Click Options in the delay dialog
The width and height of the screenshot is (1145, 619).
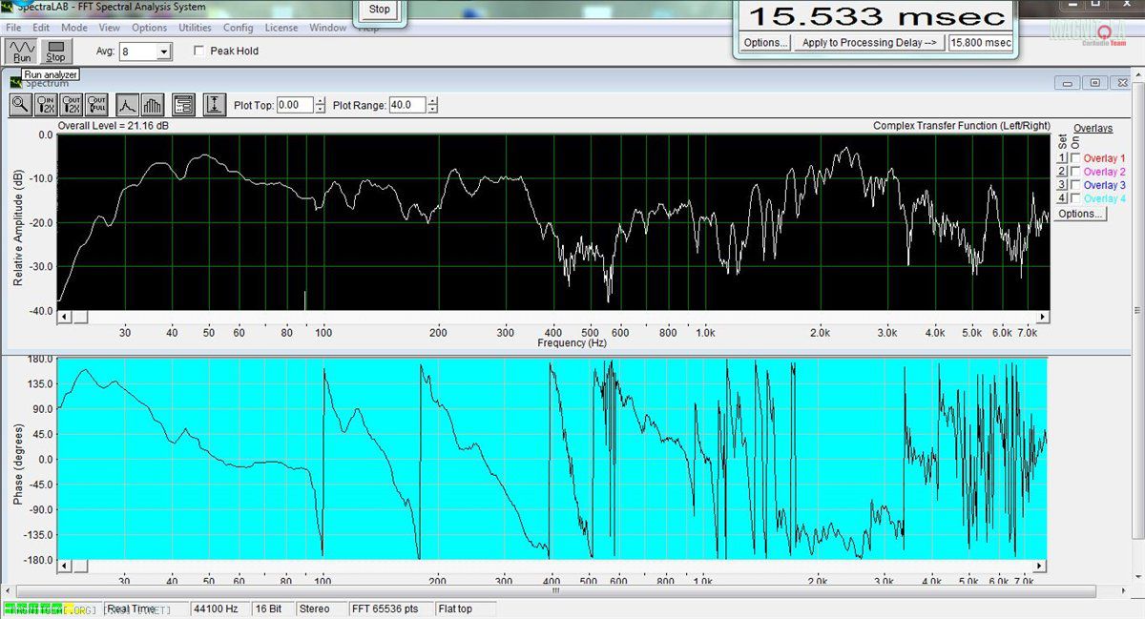[x=765, y=43]
